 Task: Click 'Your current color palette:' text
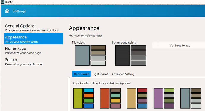pos(85,36)
